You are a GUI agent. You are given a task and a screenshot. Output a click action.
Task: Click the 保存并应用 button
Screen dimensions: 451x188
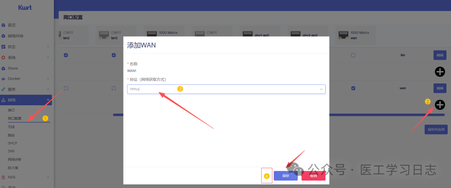pos(436,130)
